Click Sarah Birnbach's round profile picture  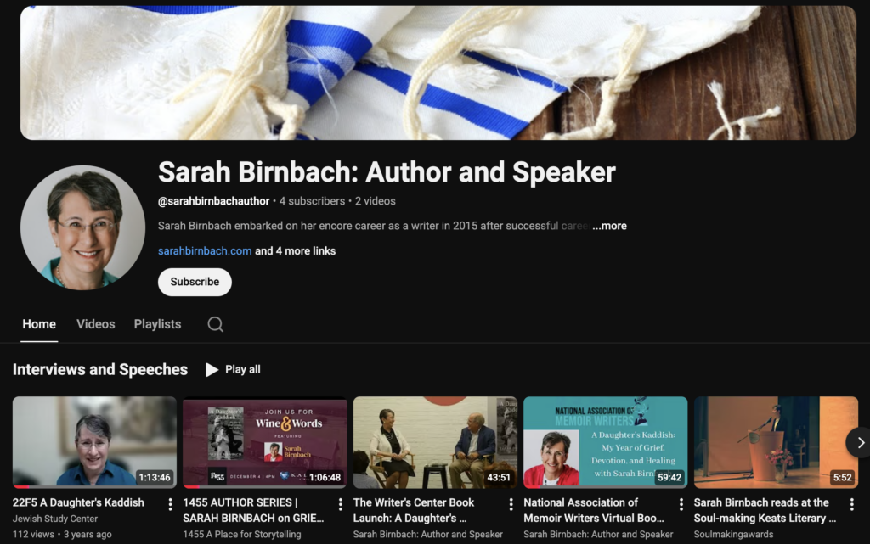82,227
